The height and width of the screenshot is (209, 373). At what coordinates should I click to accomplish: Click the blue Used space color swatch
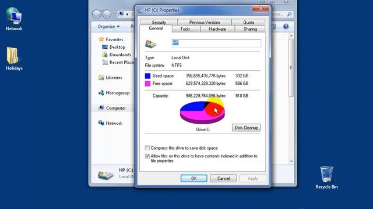point(147,76)
